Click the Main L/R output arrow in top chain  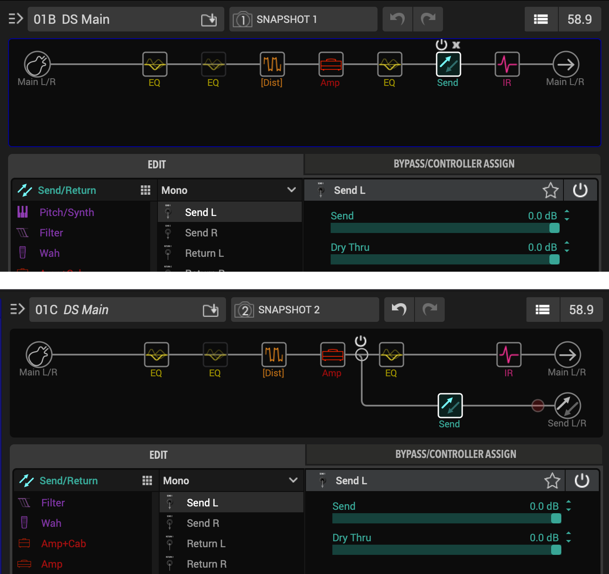566,64
